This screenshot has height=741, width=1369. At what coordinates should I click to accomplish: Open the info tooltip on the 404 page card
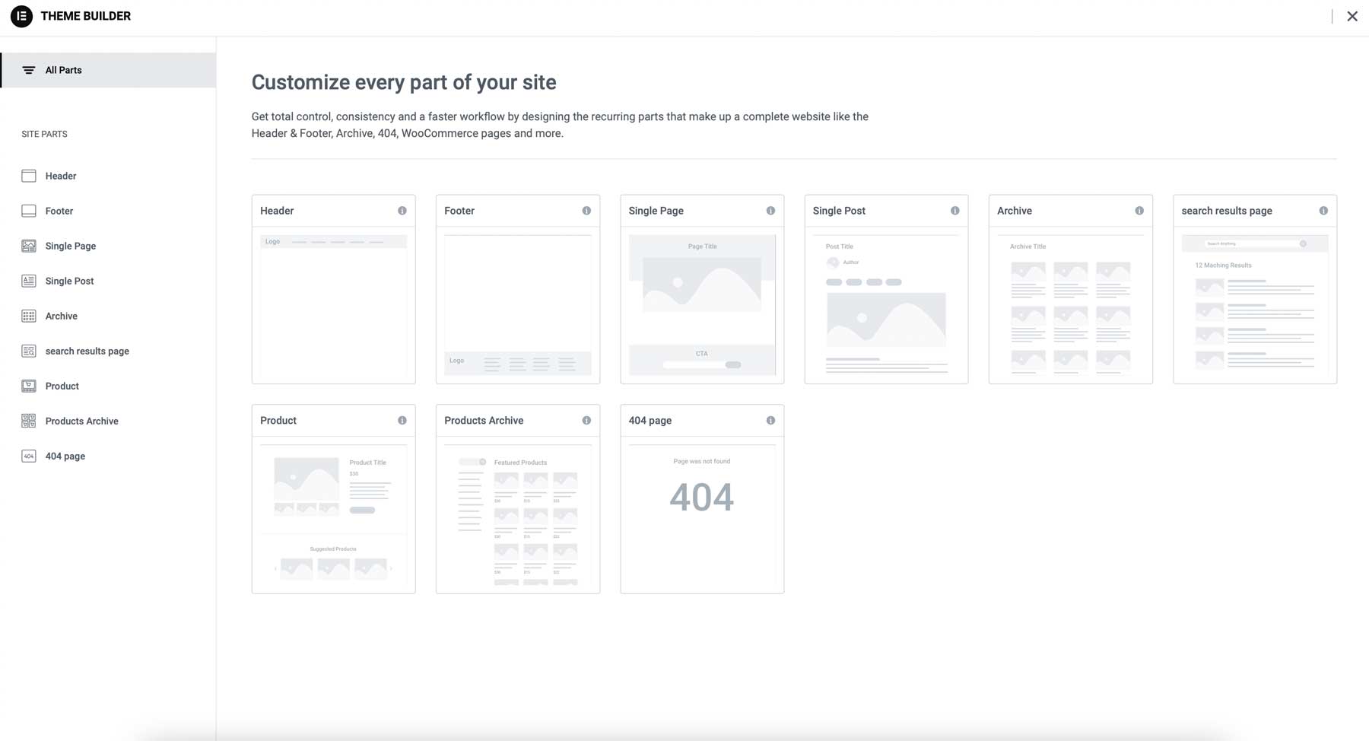tap(770, 420)
